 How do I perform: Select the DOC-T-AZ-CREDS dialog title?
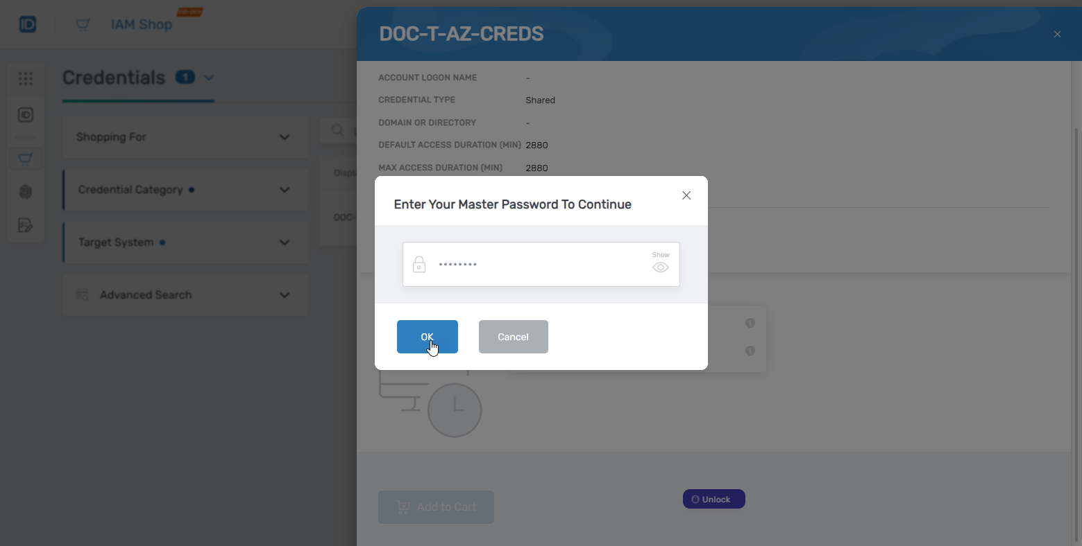tap(461, 33)
